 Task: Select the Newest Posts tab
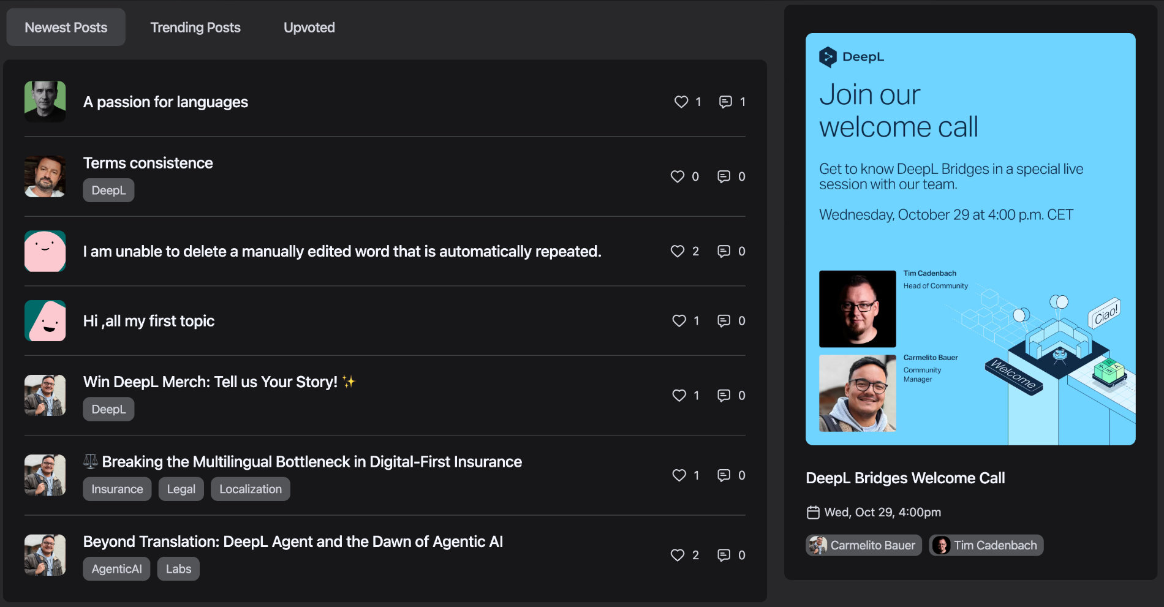click(x=66, y=28)
